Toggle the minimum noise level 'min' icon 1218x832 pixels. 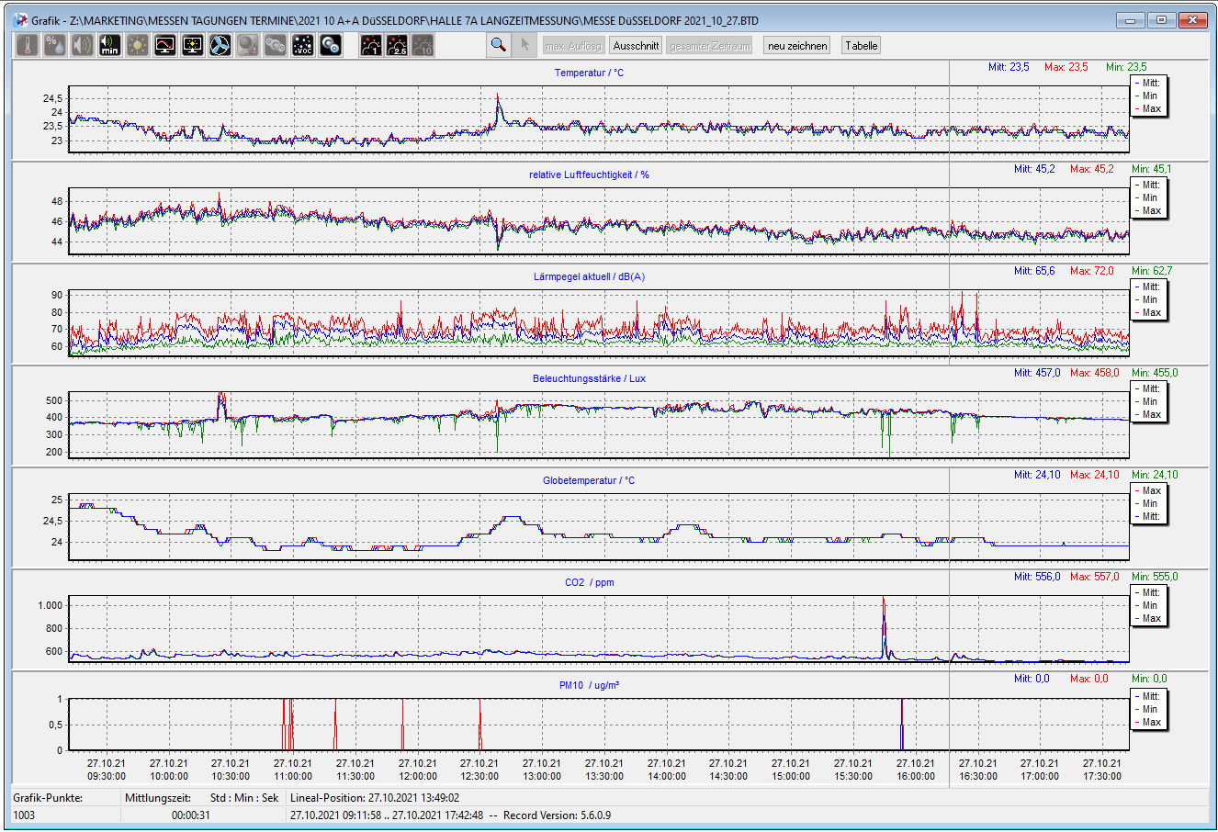pos(110,45)
